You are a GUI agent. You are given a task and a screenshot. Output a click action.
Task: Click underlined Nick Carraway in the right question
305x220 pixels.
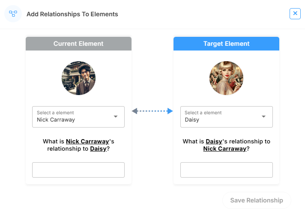pyautogui.click(x=225, y=149)
